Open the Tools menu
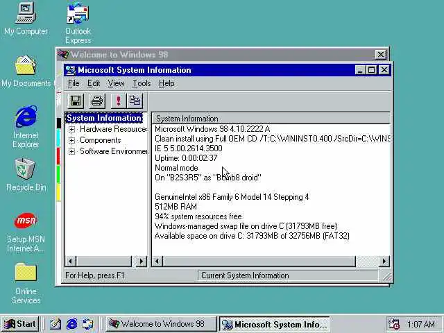This screenshot has height=333, width=444. click(142, 83)
